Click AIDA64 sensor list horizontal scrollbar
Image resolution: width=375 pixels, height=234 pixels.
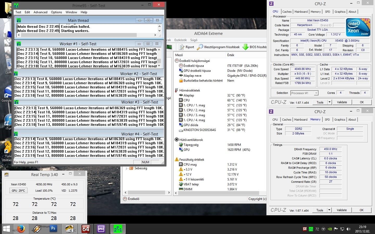(x=220, y=193)
